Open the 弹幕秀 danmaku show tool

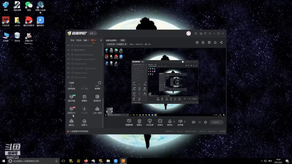[84, 98]
